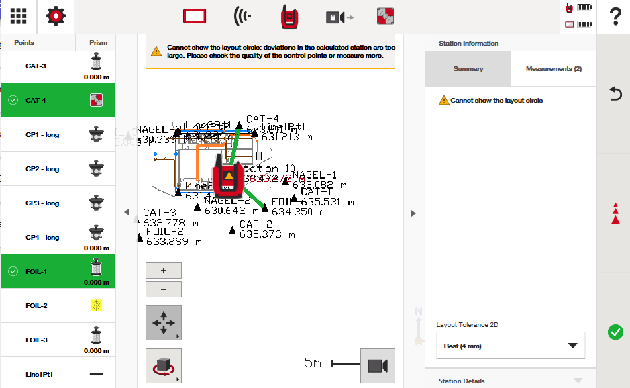Zoom in with the plus button
Screen dimensions: 630x388
pos(163,271)
